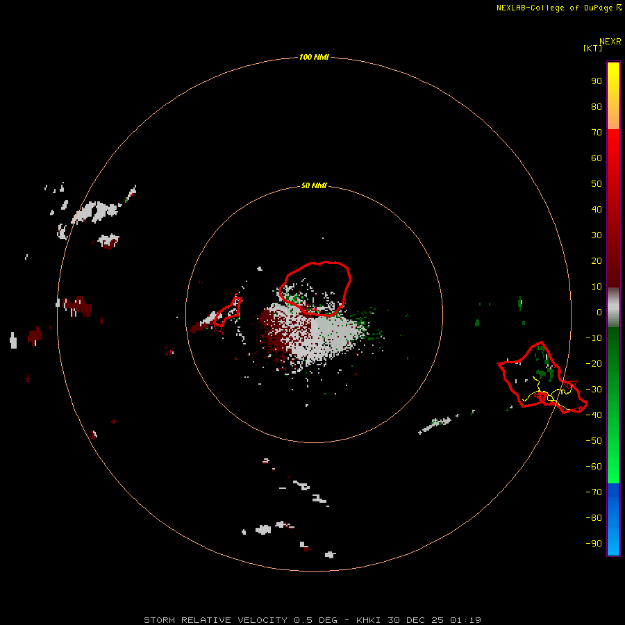
Task: Click the 90 knot value on color scale
Action: (x=597, y=81)
